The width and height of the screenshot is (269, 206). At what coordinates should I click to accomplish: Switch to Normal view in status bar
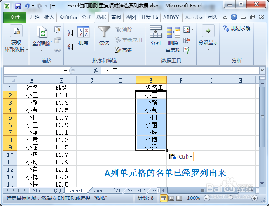164,198
